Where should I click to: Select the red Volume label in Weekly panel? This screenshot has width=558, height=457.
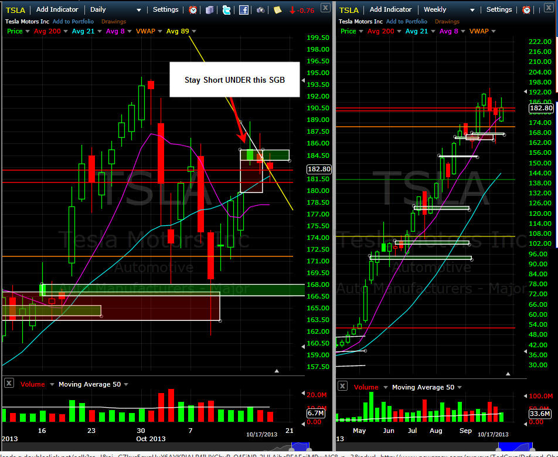(366, 387)
